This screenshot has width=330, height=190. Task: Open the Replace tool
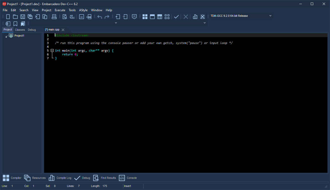point(72,17)
